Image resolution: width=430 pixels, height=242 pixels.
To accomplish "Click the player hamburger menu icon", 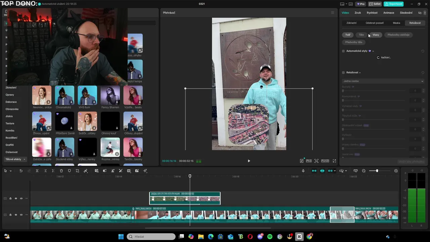I will tap(333, 13).
